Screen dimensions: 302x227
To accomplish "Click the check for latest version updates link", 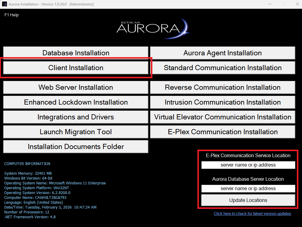I will point(252,214).
